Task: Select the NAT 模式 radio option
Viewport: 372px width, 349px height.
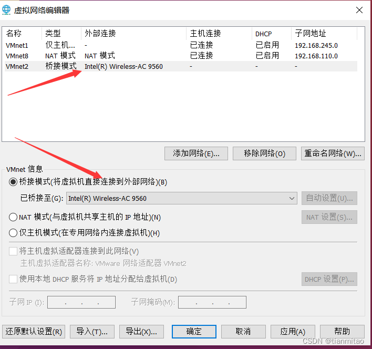Action: 13,217
